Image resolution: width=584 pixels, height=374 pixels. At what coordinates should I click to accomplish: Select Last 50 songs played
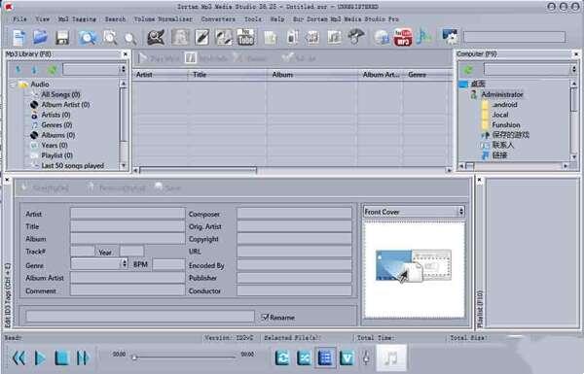tap(73, 166)
